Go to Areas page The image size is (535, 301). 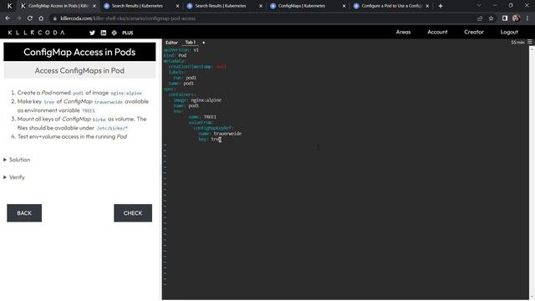403,32
